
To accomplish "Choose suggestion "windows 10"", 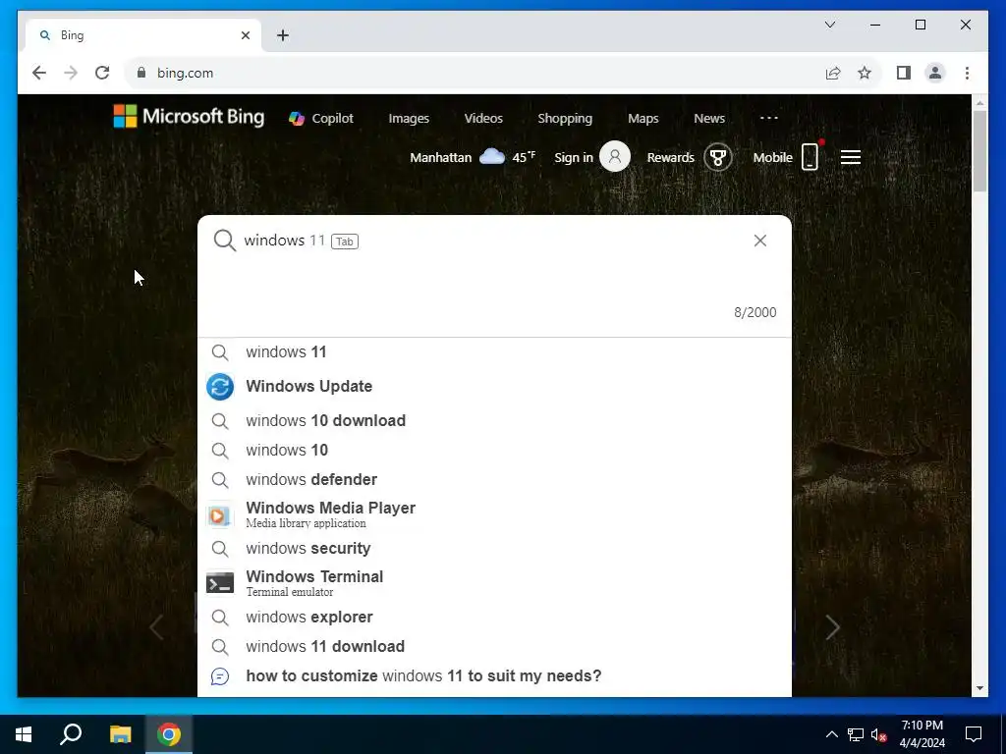I will point(494,450).
